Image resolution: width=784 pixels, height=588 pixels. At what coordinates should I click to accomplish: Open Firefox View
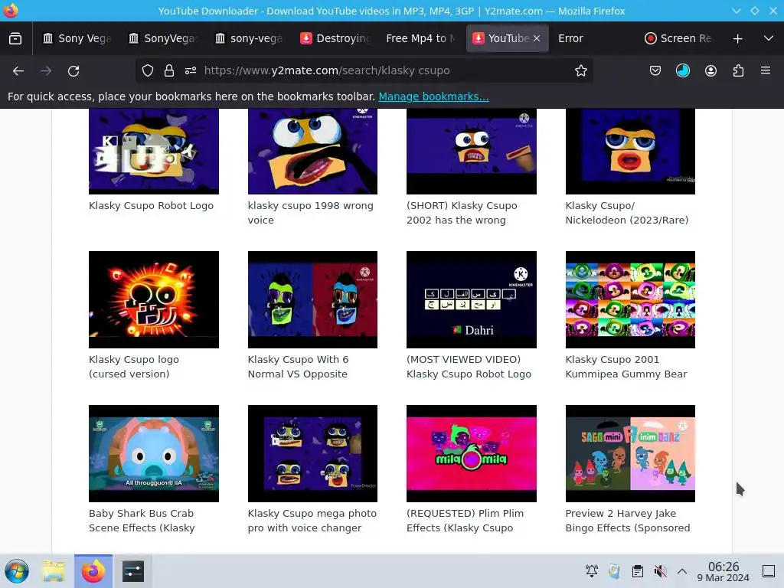(15, 38)
